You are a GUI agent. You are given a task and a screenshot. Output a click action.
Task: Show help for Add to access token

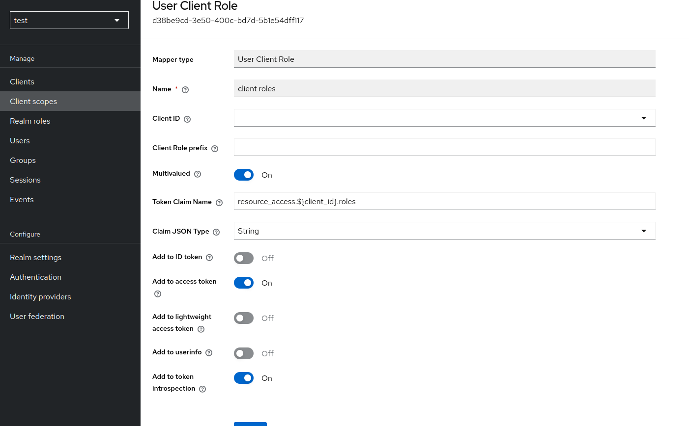pos(157,293)
